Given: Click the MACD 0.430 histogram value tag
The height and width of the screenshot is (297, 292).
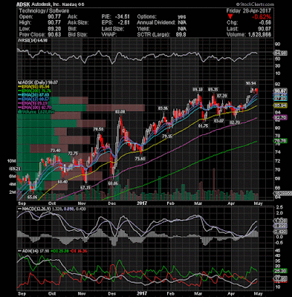Looking at the screenshot, I should 280,232.
